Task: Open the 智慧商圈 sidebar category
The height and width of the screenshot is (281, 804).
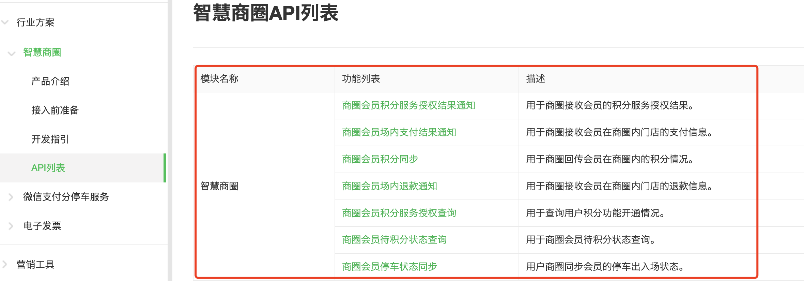Action: (42, 53)
